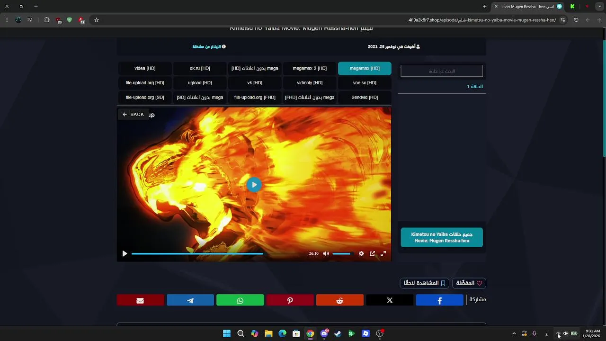Image resolution: width=606 pixels, height=341 pixels.
Task: Select the mega [HD] no-ads server
Action: click(x=255, y=68)
